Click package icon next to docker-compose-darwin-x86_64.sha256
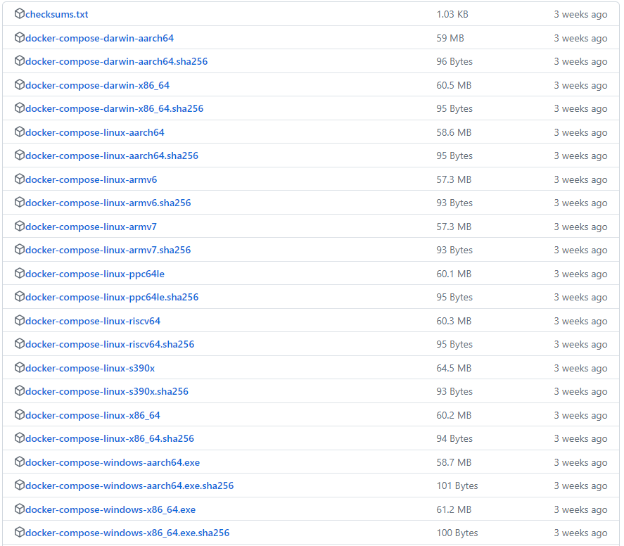 coord(19,108)
